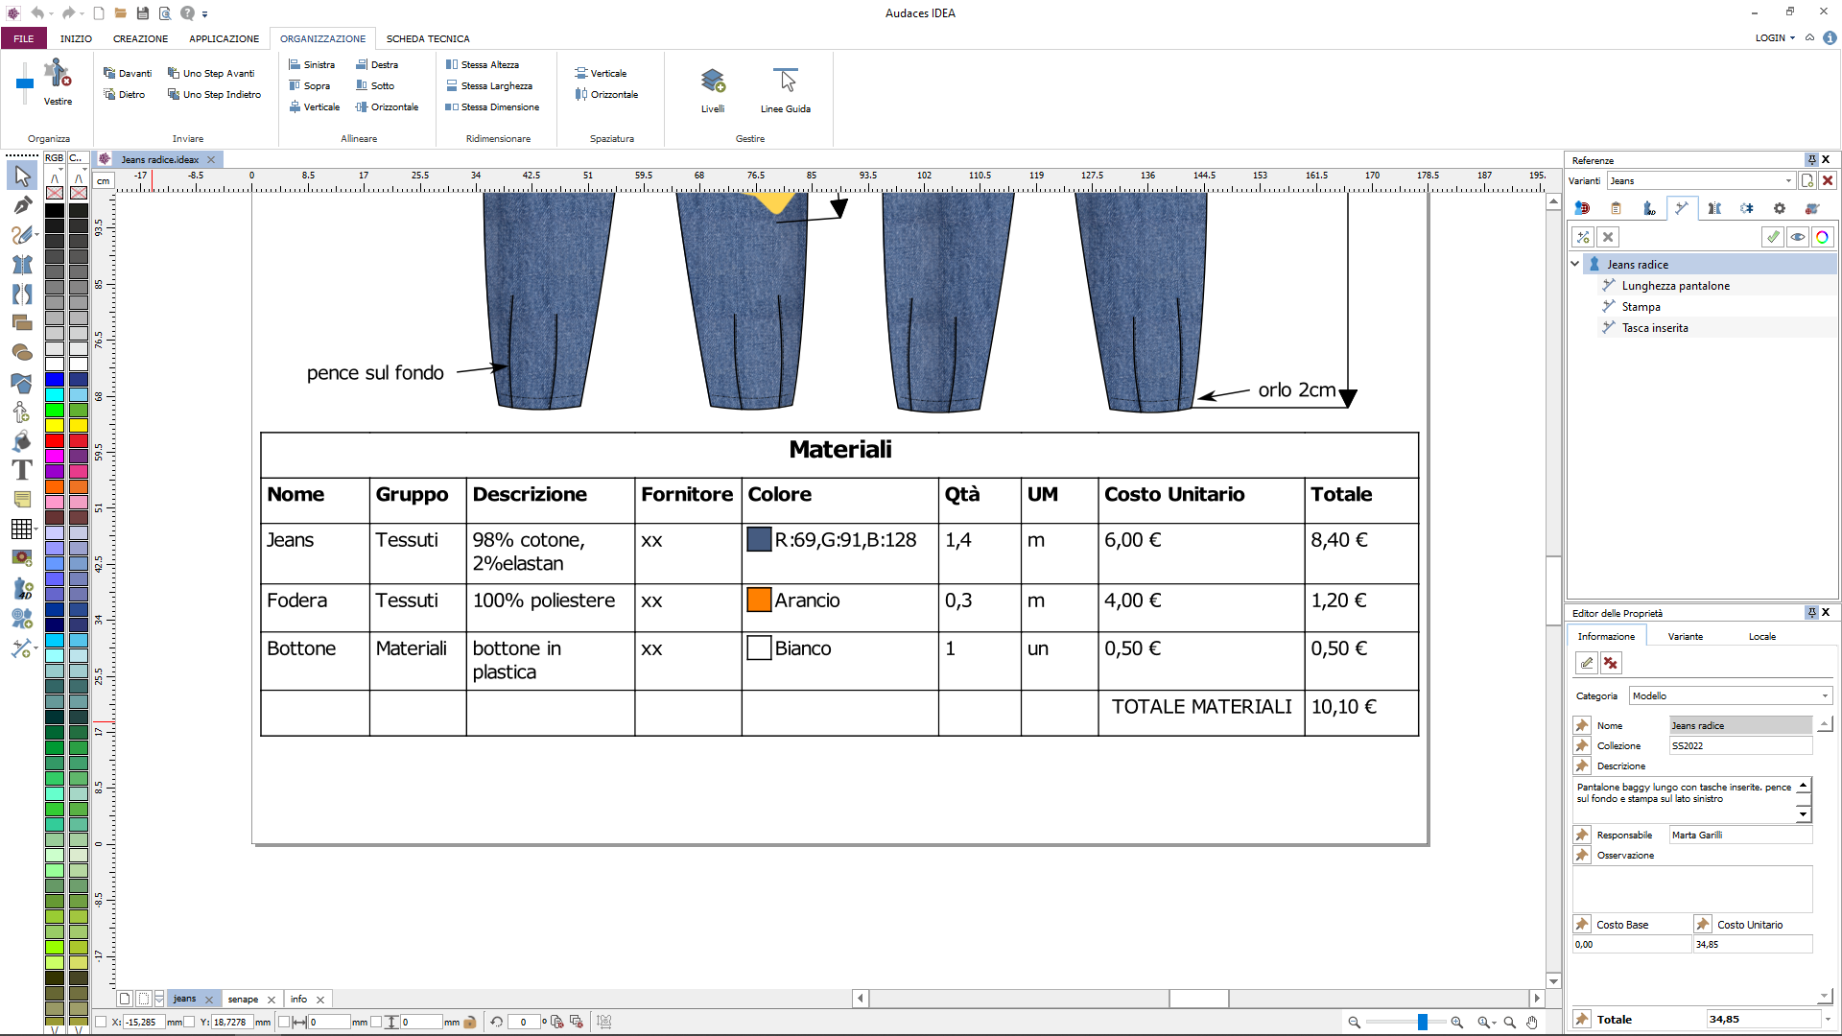
Task: Open the gear settings tab in Referenze
Action: 1780,208
